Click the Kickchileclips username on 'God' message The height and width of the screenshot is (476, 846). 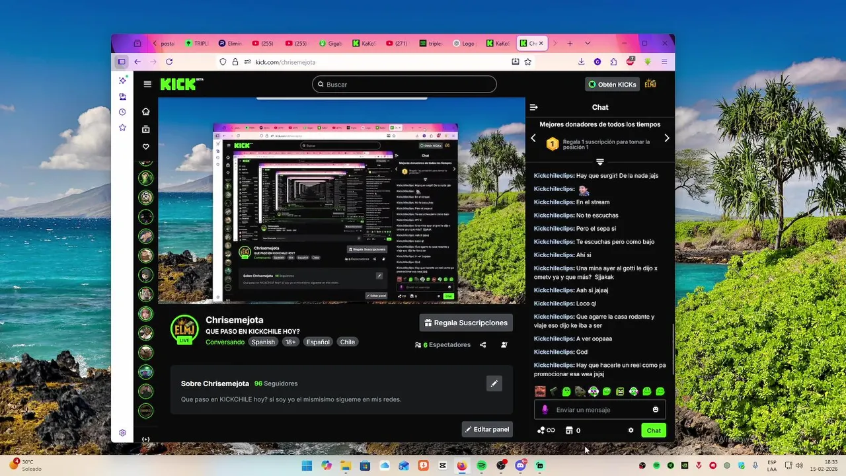click(x=554, y=352)
